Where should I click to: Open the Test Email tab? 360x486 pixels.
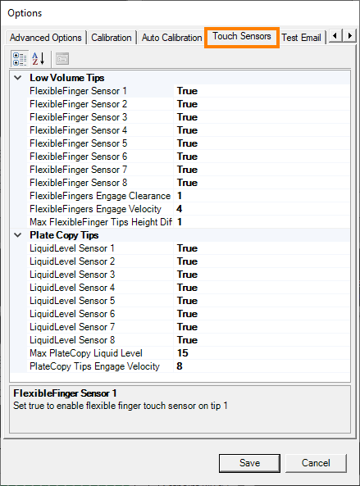(301, 38)
